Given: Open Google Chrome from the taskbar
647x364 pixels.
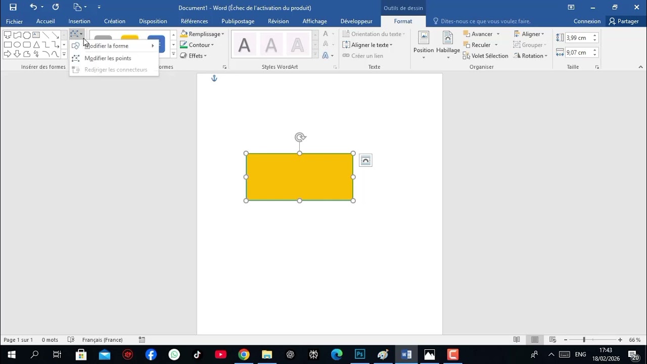Looking at the screenshot, I should tap(244, 354).
